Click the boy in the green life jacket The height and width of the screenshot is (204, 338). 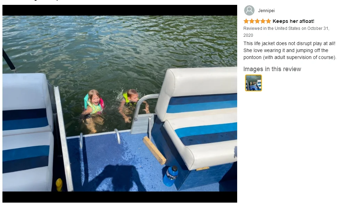pyautogui.click(x=132, y=103)
